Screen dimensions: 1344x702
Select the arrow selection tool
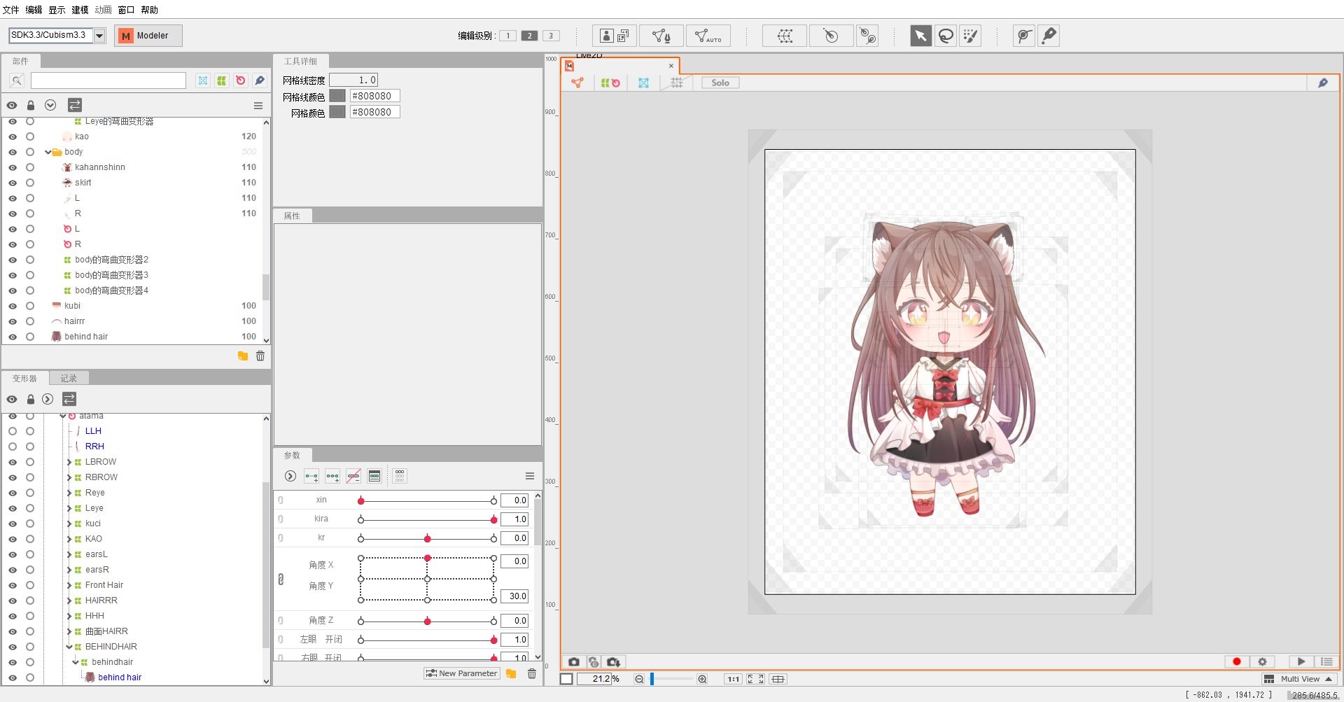(x=920, y=36)
